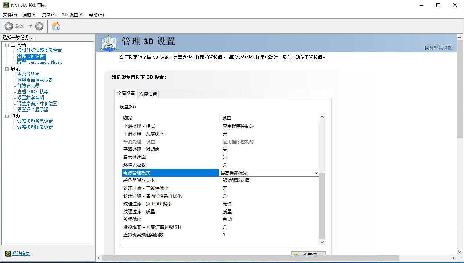Collapse the 视频 tree node

[7, 116]
